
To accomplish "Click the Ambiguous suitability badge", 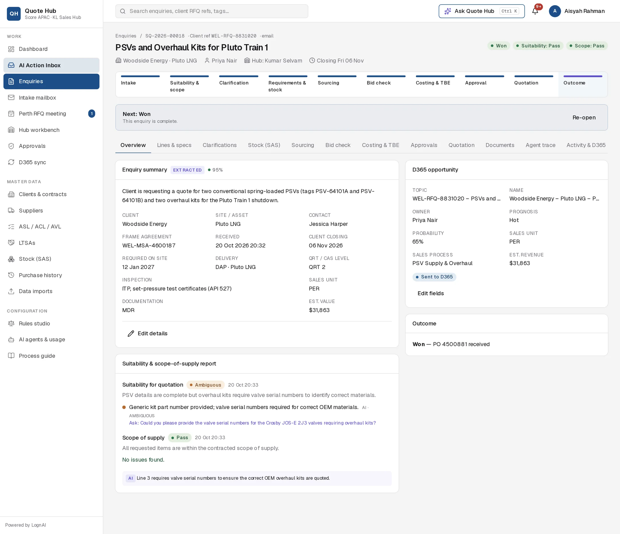I will coord(205,385).
